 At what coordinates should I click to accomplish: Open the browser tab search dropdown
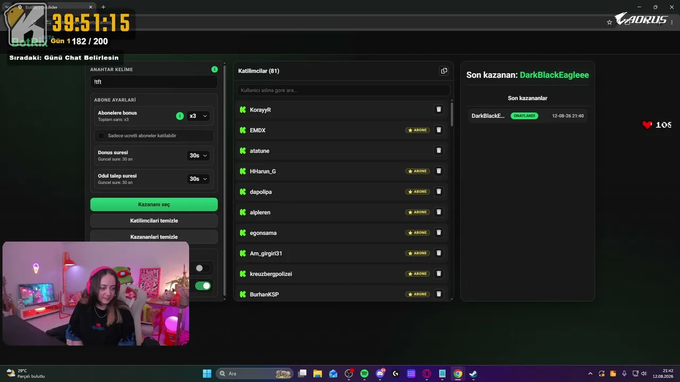click(x=6, y=7)
